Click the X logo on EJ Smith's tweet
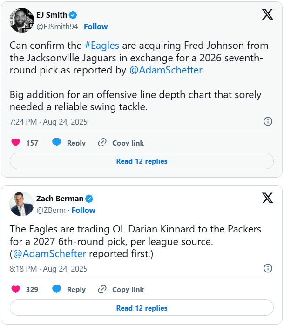The width and height of the screenshot is (284, 325). click(268, 14)
